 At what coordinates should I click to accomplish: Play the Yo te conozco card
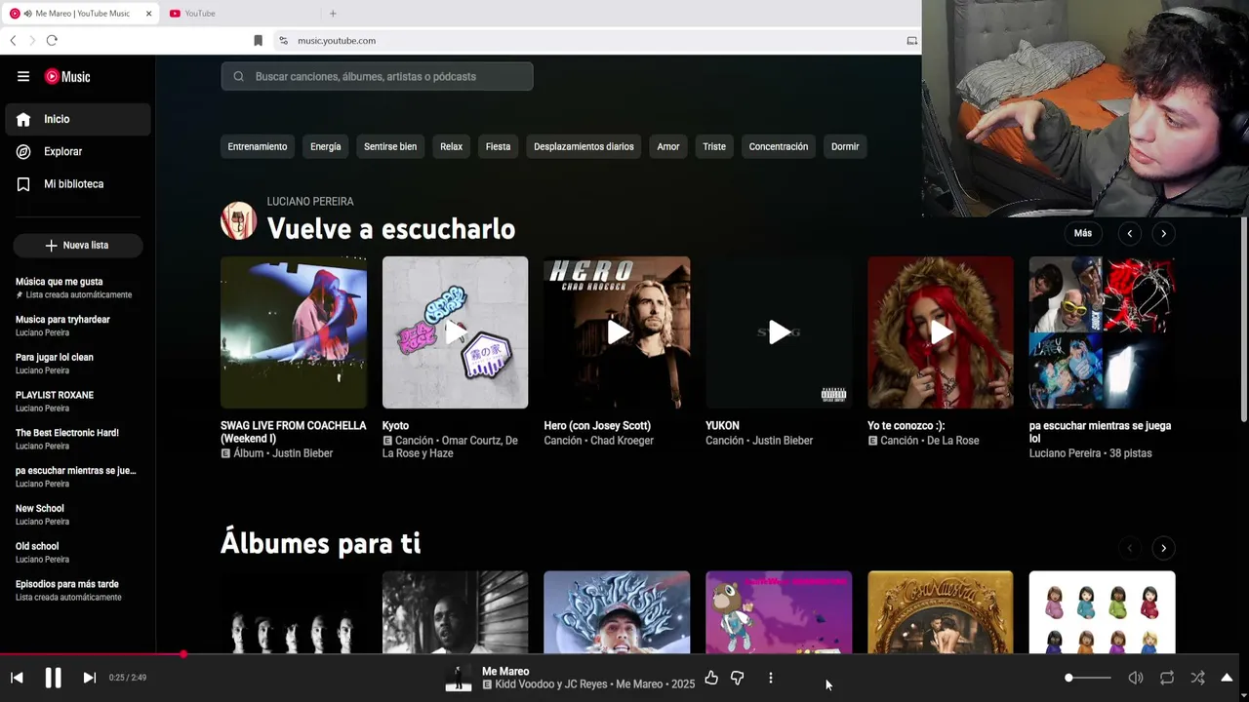point(941,332)
